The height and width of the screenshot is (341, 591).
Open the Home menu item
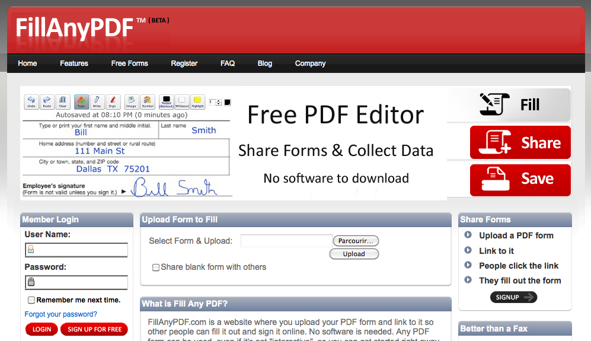coord(27,63)
